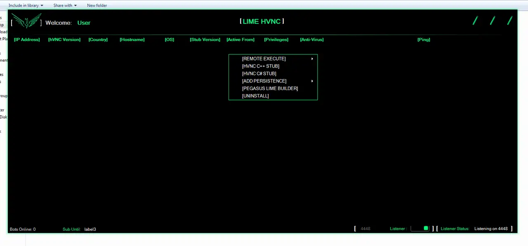Select HVNC C++ STUB from the menu
The image size is (528, 246).
pos(260,66)
